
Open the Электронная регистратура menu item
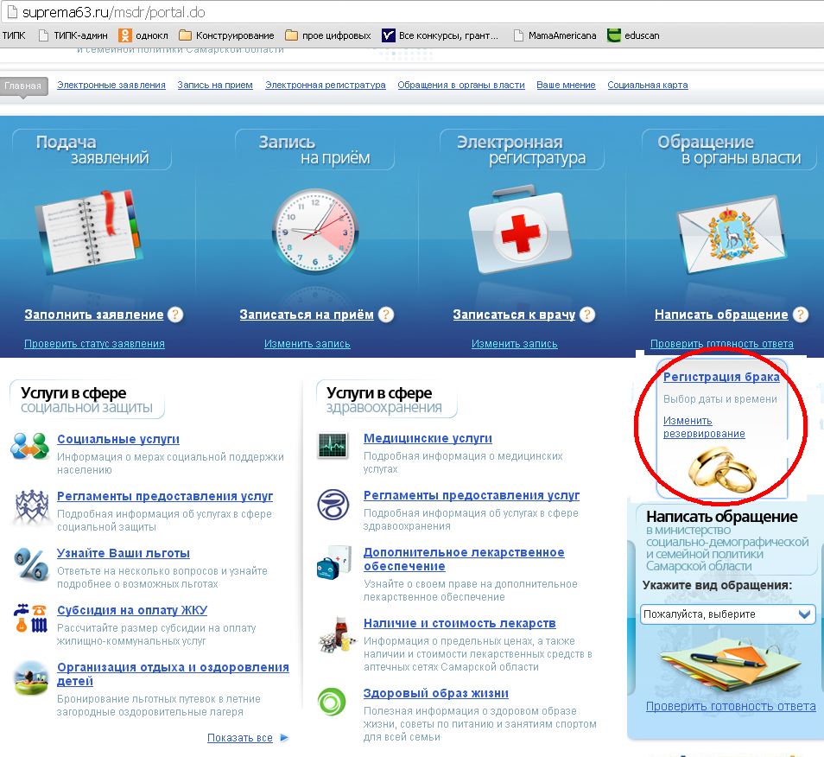(x=325, y=86)
